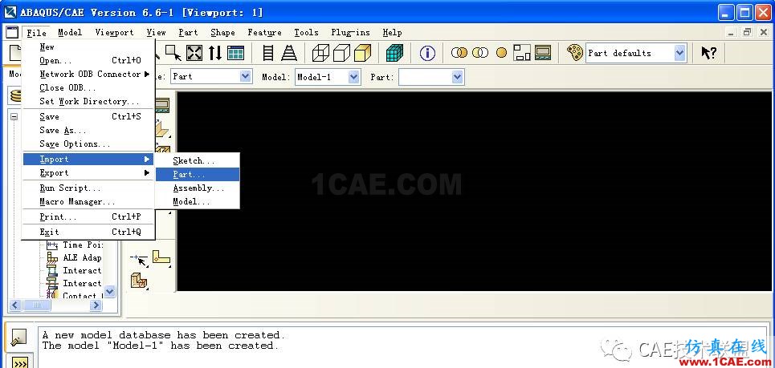Switch to command line interface tab

(20, 361)
